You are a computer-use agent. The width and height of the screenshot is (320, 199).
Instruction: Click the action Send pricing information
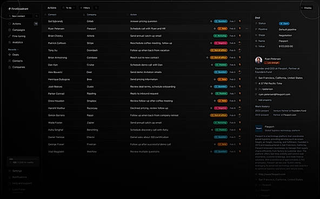(x=144, y=79)
